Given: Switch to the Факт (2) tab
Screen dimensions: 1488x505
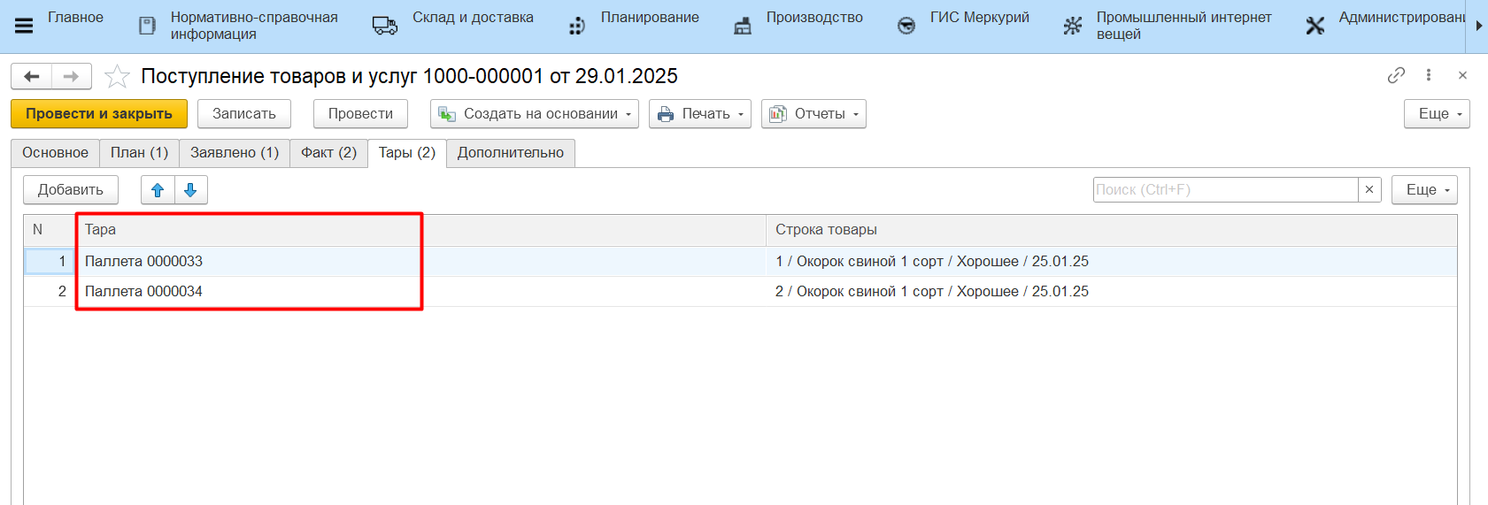Looking at the screenshot, I should coord(328,153).
